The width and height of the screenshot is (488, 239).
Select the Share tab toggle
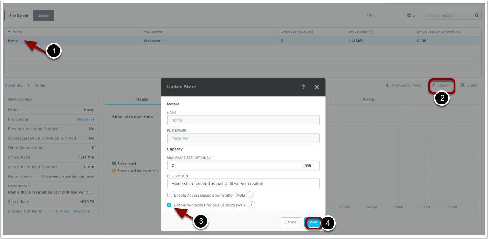(44, 15)
